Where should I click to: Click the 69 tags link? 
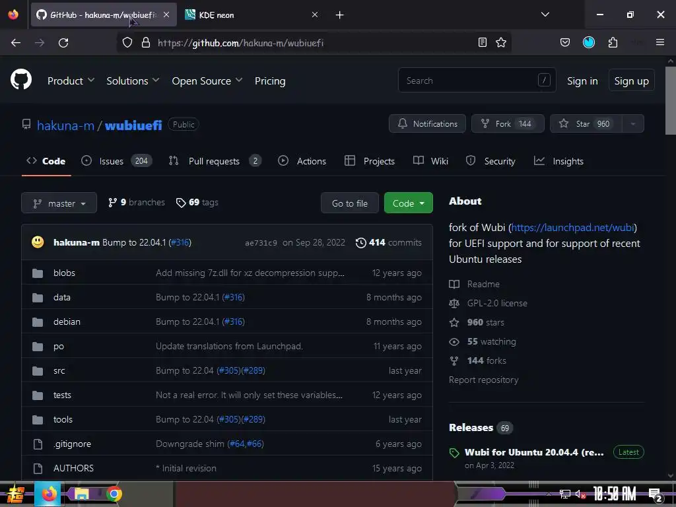pyautogui.click(x=197, y=202)
